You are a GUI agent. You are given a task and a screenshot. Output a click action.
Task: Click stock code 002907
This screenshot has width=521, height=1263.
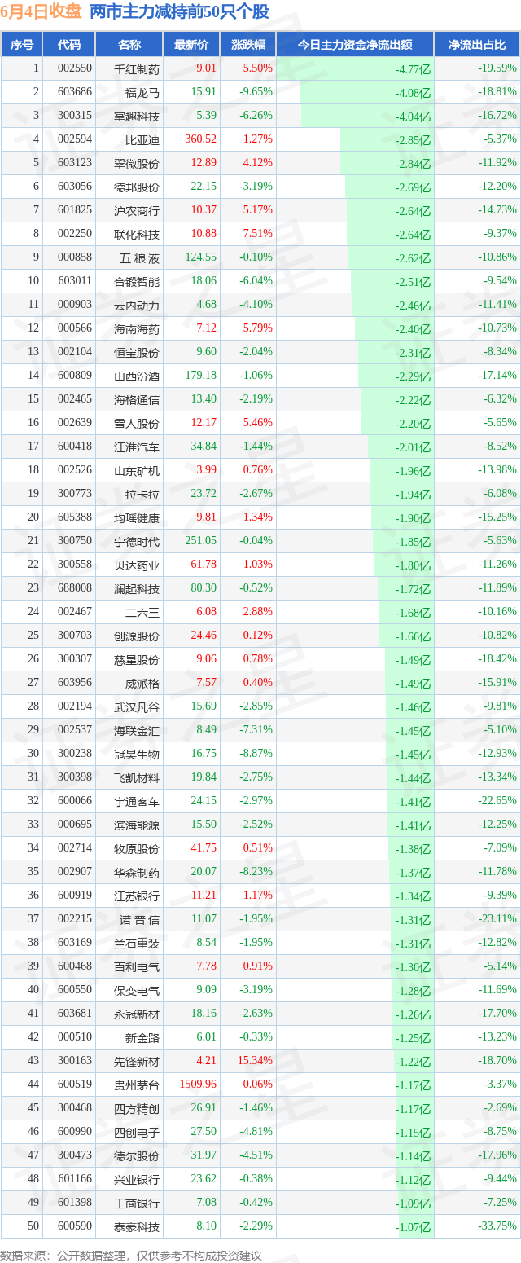pyautogui.click(x=75, y=872)
